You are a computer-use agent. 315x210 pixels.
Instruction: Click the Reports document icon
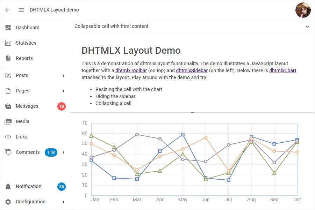(8, 58)
